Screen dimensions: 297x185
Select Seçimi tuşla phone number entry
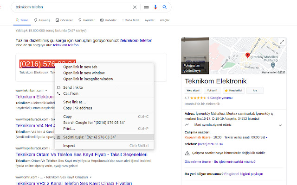click(104, 137)
